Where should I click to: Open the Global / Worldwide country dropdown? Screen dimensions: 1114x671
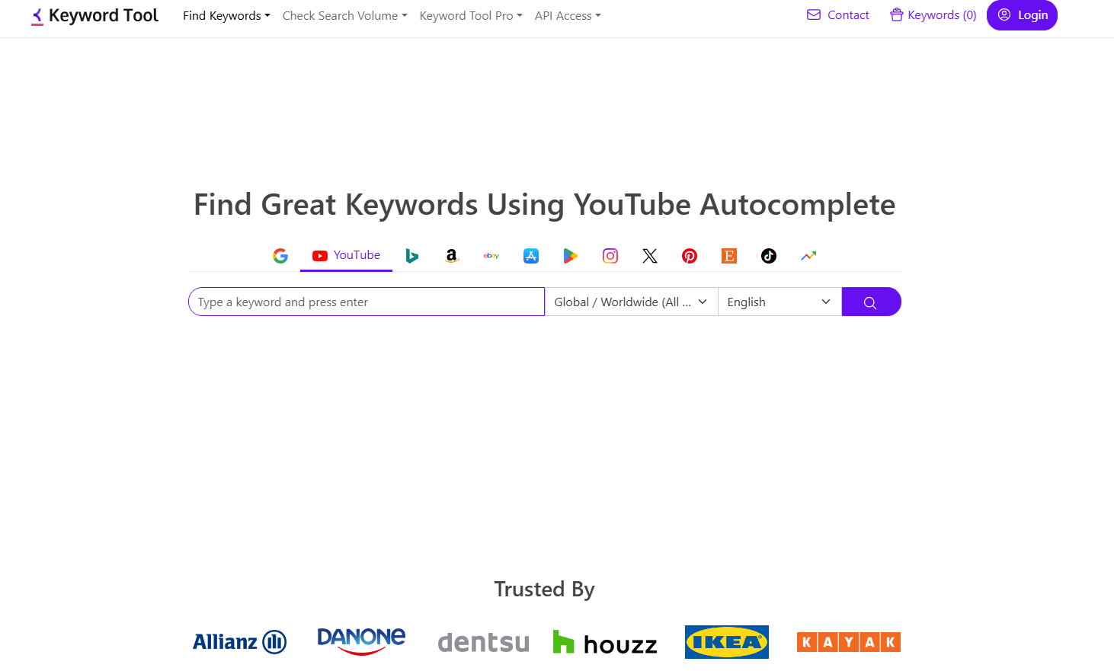pos(632,302)
